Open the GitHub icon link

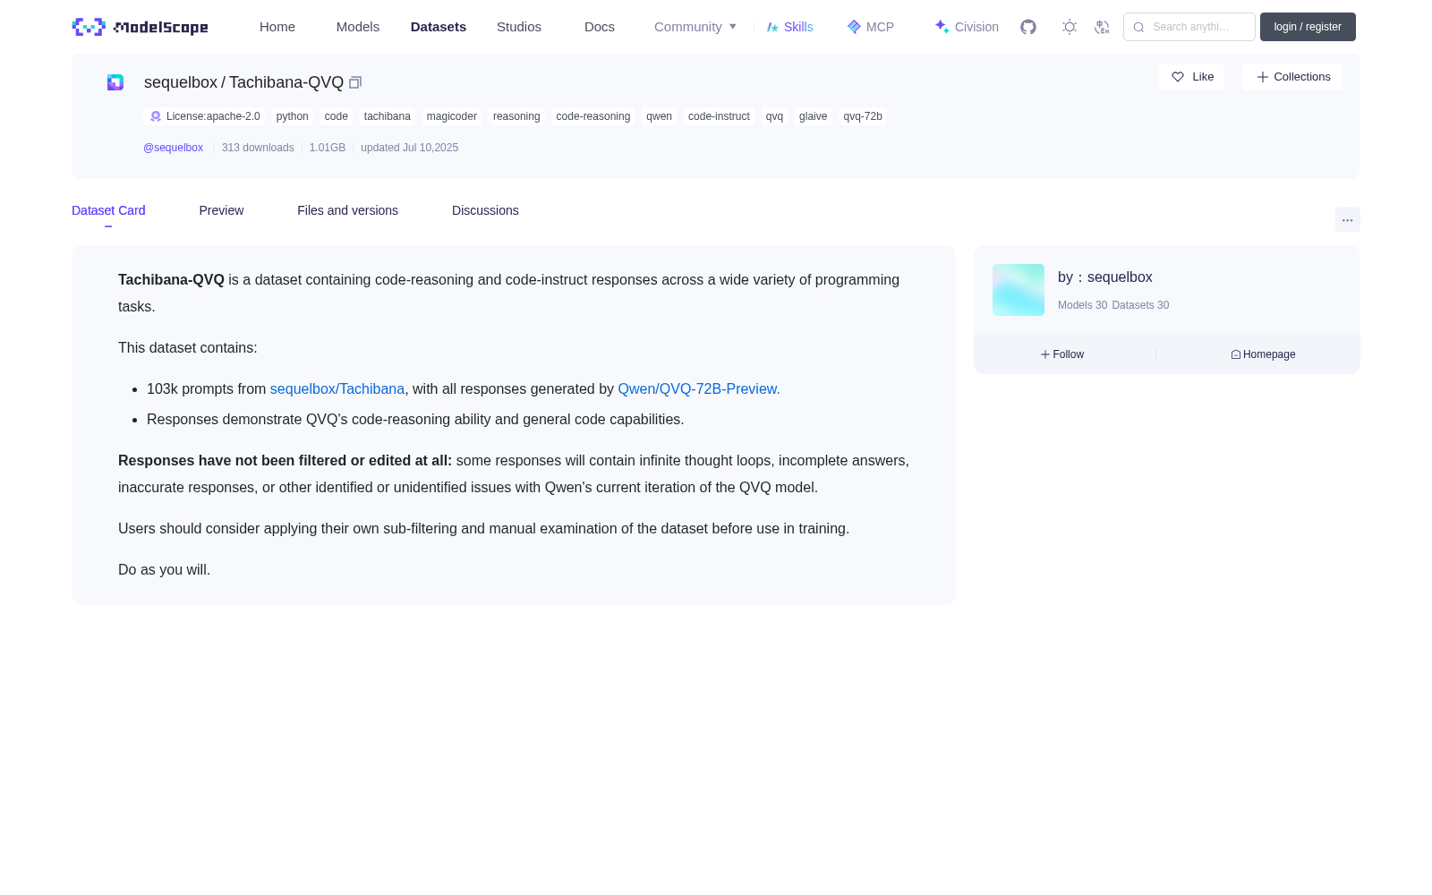(x=1028, y=27)
